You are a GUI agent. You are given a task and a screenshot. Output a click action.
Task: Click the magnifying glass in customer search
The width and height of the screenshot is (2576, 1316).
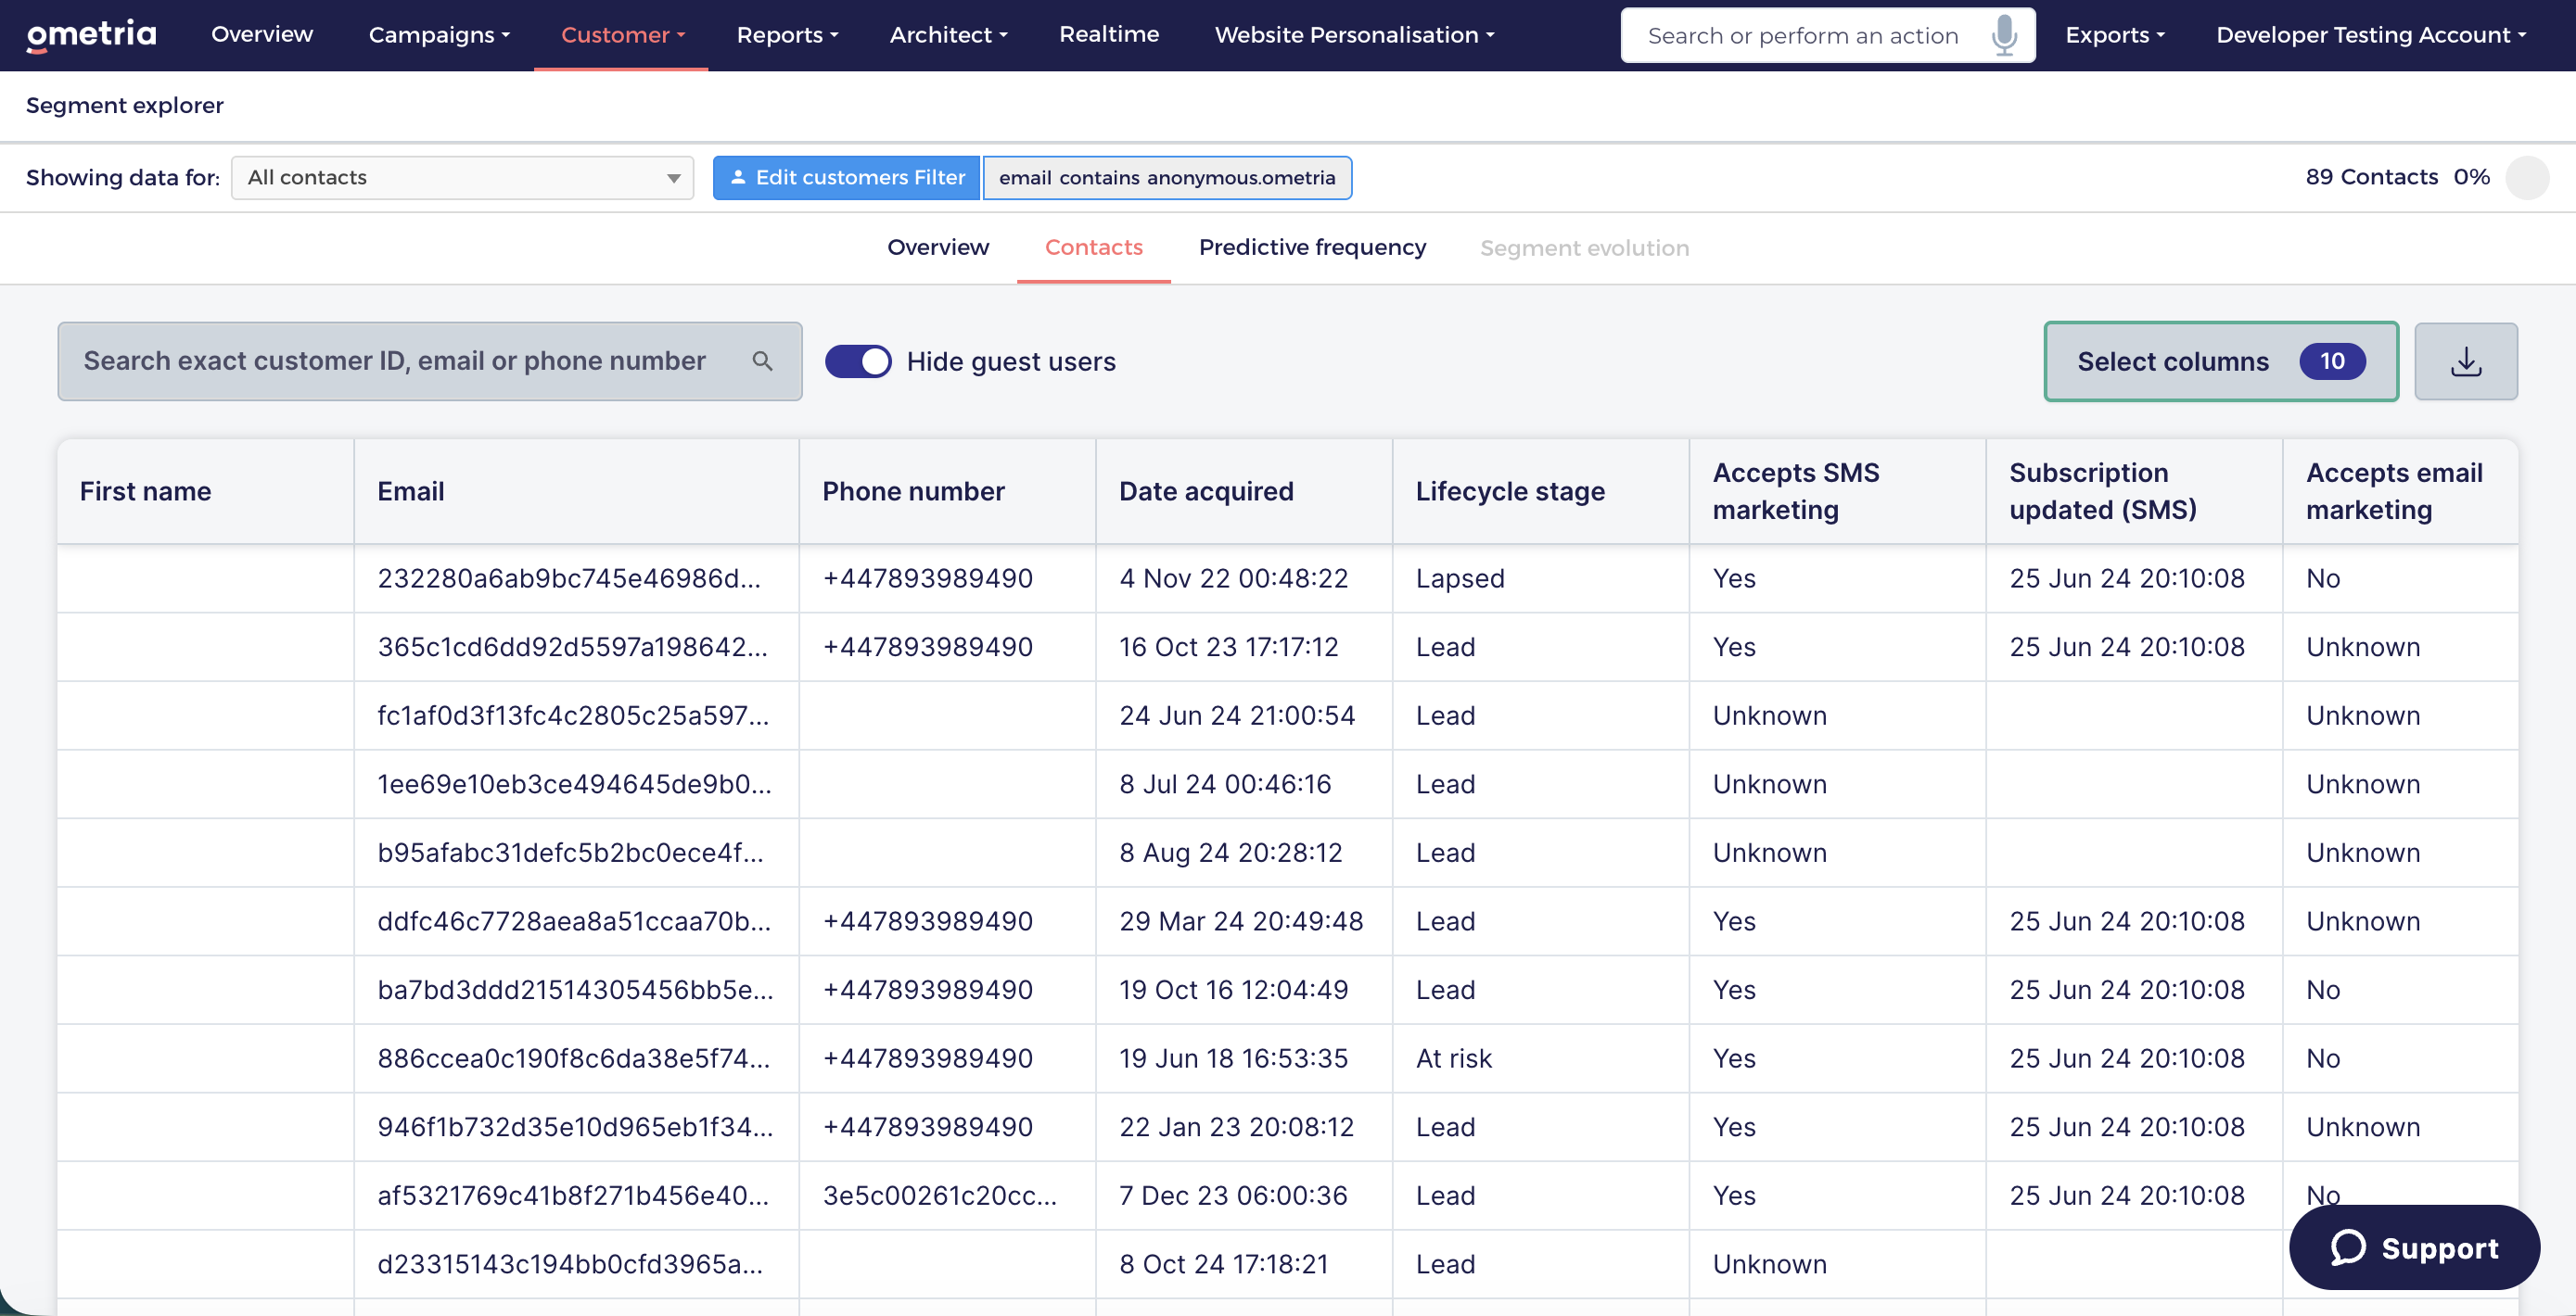pyautogui.click(x=762, y=361)
